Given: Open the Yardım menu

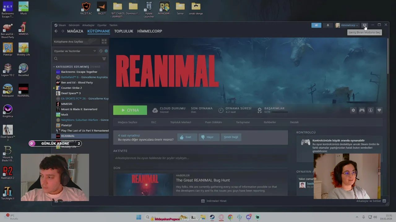Looking at the screenshot, I should point(113,25).
